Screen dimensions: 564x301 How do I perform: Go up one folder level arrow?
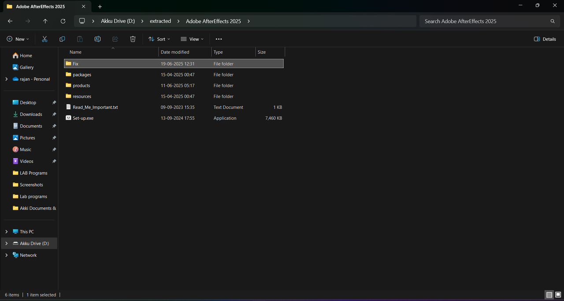click(x=45, y=21)
